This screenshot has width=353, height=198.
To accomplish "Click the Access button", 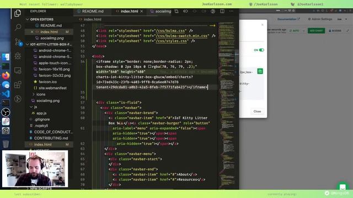I will click(335, 31).
